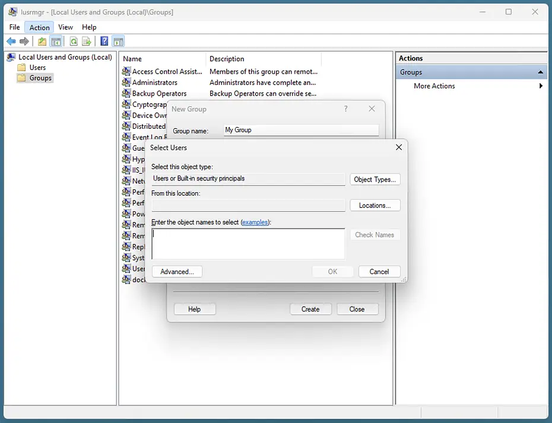Image resolution: width=552 pixels, height=423 pixels.
Task: Click the lusrmgr title bar app icon
Action: point(12,12)
